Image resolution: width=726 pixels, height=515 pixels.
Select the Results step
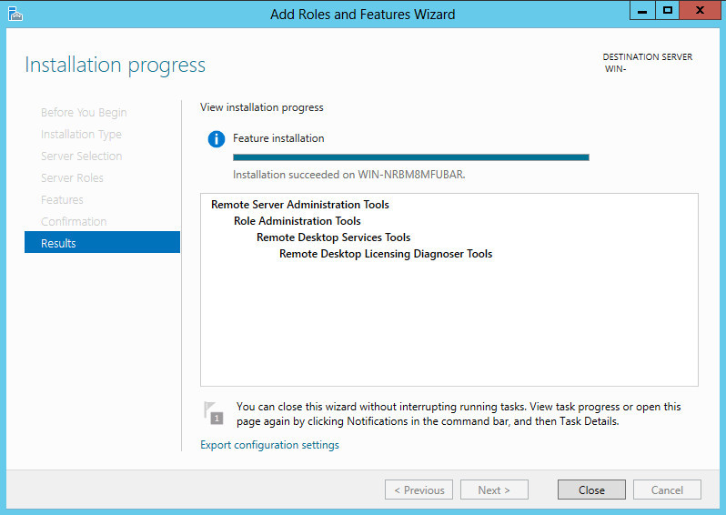[102, 242]
